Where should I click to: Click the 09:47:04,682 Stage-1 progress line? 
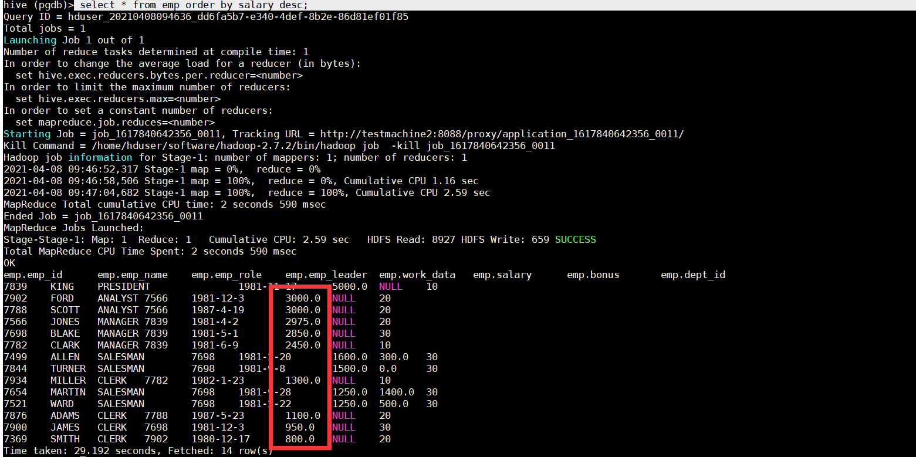coord(247,192)
